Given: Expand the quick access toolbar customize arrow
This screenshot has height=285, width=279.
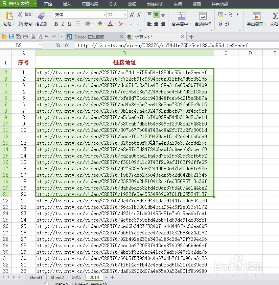Looking at the screenshot, I should (62, 37).
